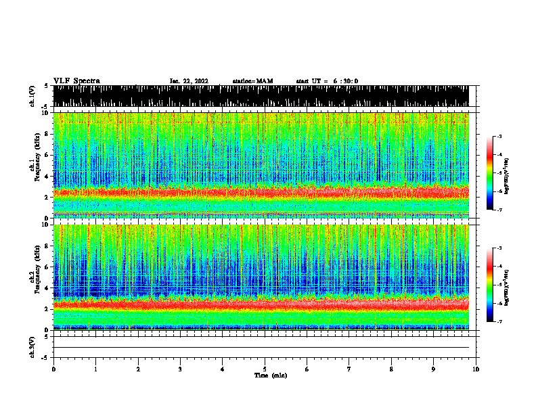Click time axis tick label "9"

click(433, 369)
